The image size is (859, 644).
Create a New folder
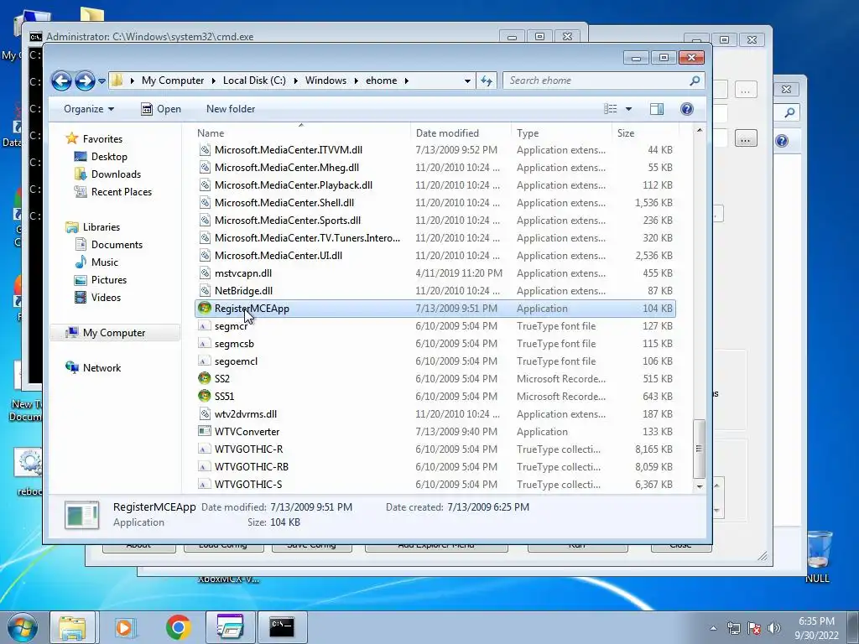pos(231,109)
